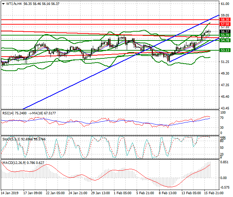Select the green 55.70 level label

[225, 35]
